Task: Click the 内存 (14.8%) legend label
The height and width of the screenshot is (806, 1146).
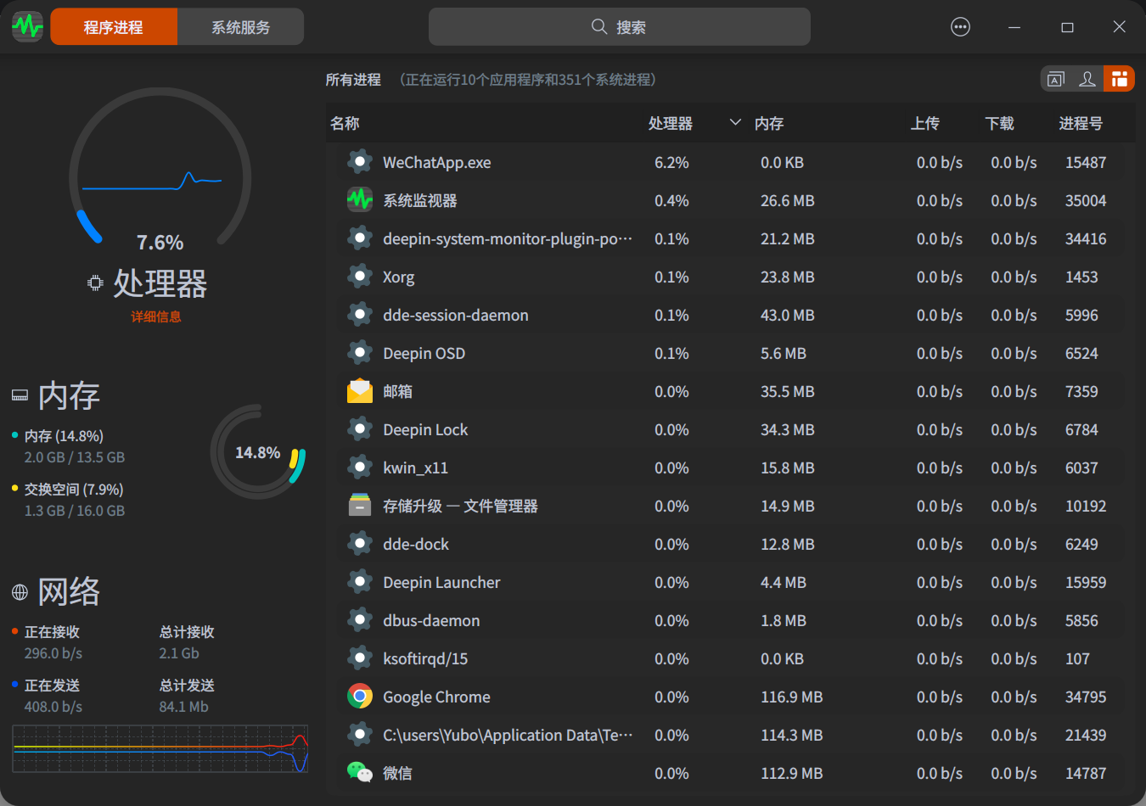Action: [64, 436]
